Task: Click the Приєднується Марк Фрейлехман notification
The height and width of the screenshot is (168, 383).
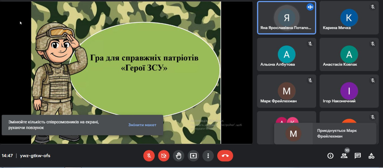Action: click(x=325, y=134)
